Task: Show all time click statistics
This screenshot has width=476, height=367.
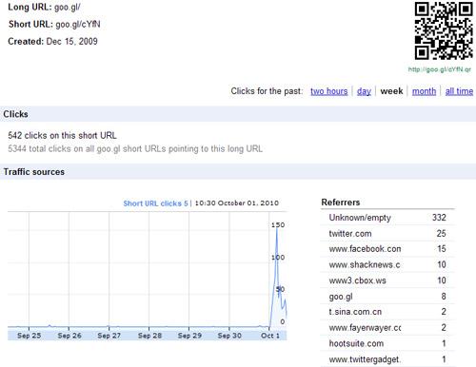Action: point(459,91)
